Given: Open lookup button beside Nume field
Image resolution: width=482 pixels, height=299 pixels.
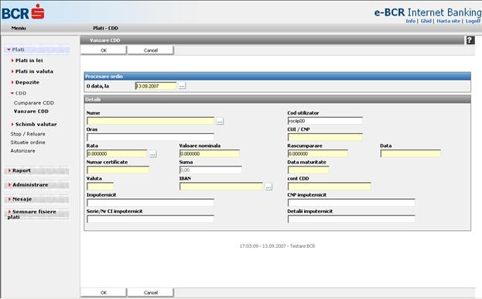Looking at the screenshot, I should (x=220, y=121).
